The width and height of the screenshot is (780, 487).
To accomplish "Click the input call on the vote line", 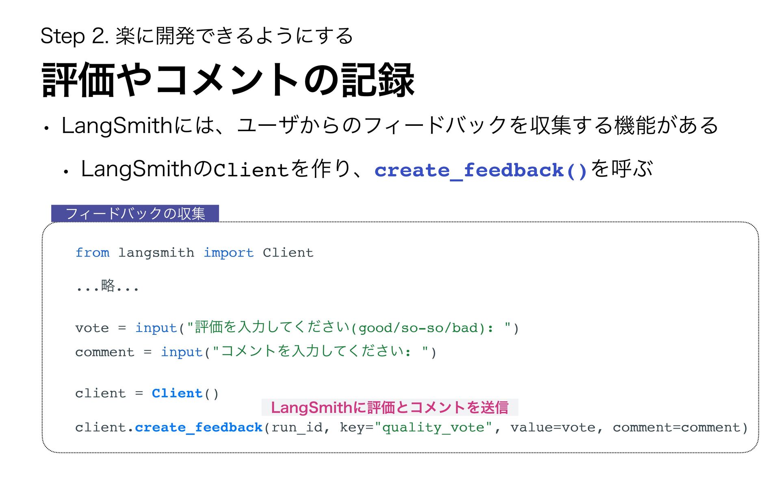I will (156, 328).
